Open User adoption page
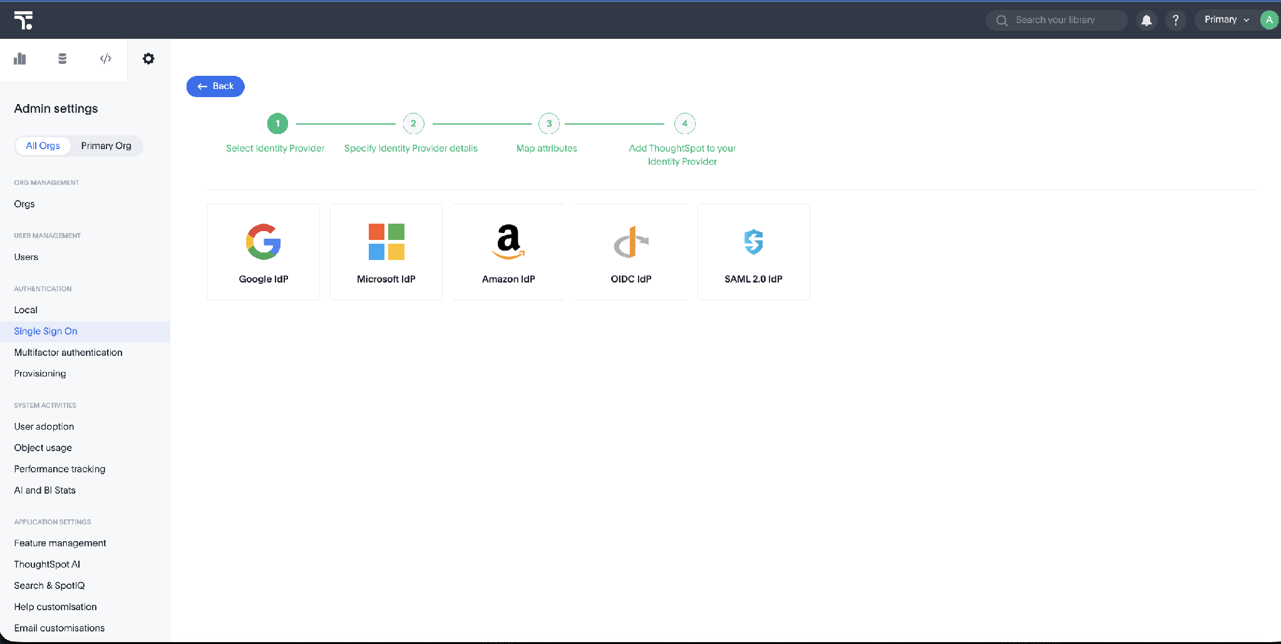The width and height of the screenshot is (1281, 644). pyautogui.click(x=85, y=427)
